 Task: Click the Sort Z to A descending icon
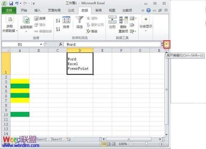pyautogui.click(x=58, y=29)
